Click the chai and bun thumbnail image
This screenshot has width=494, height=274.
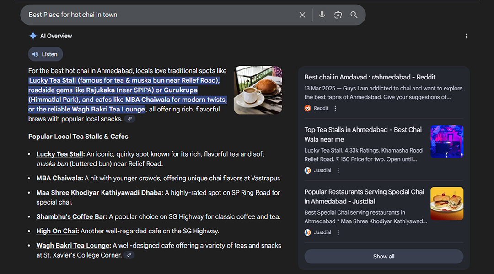coord(258,90)
